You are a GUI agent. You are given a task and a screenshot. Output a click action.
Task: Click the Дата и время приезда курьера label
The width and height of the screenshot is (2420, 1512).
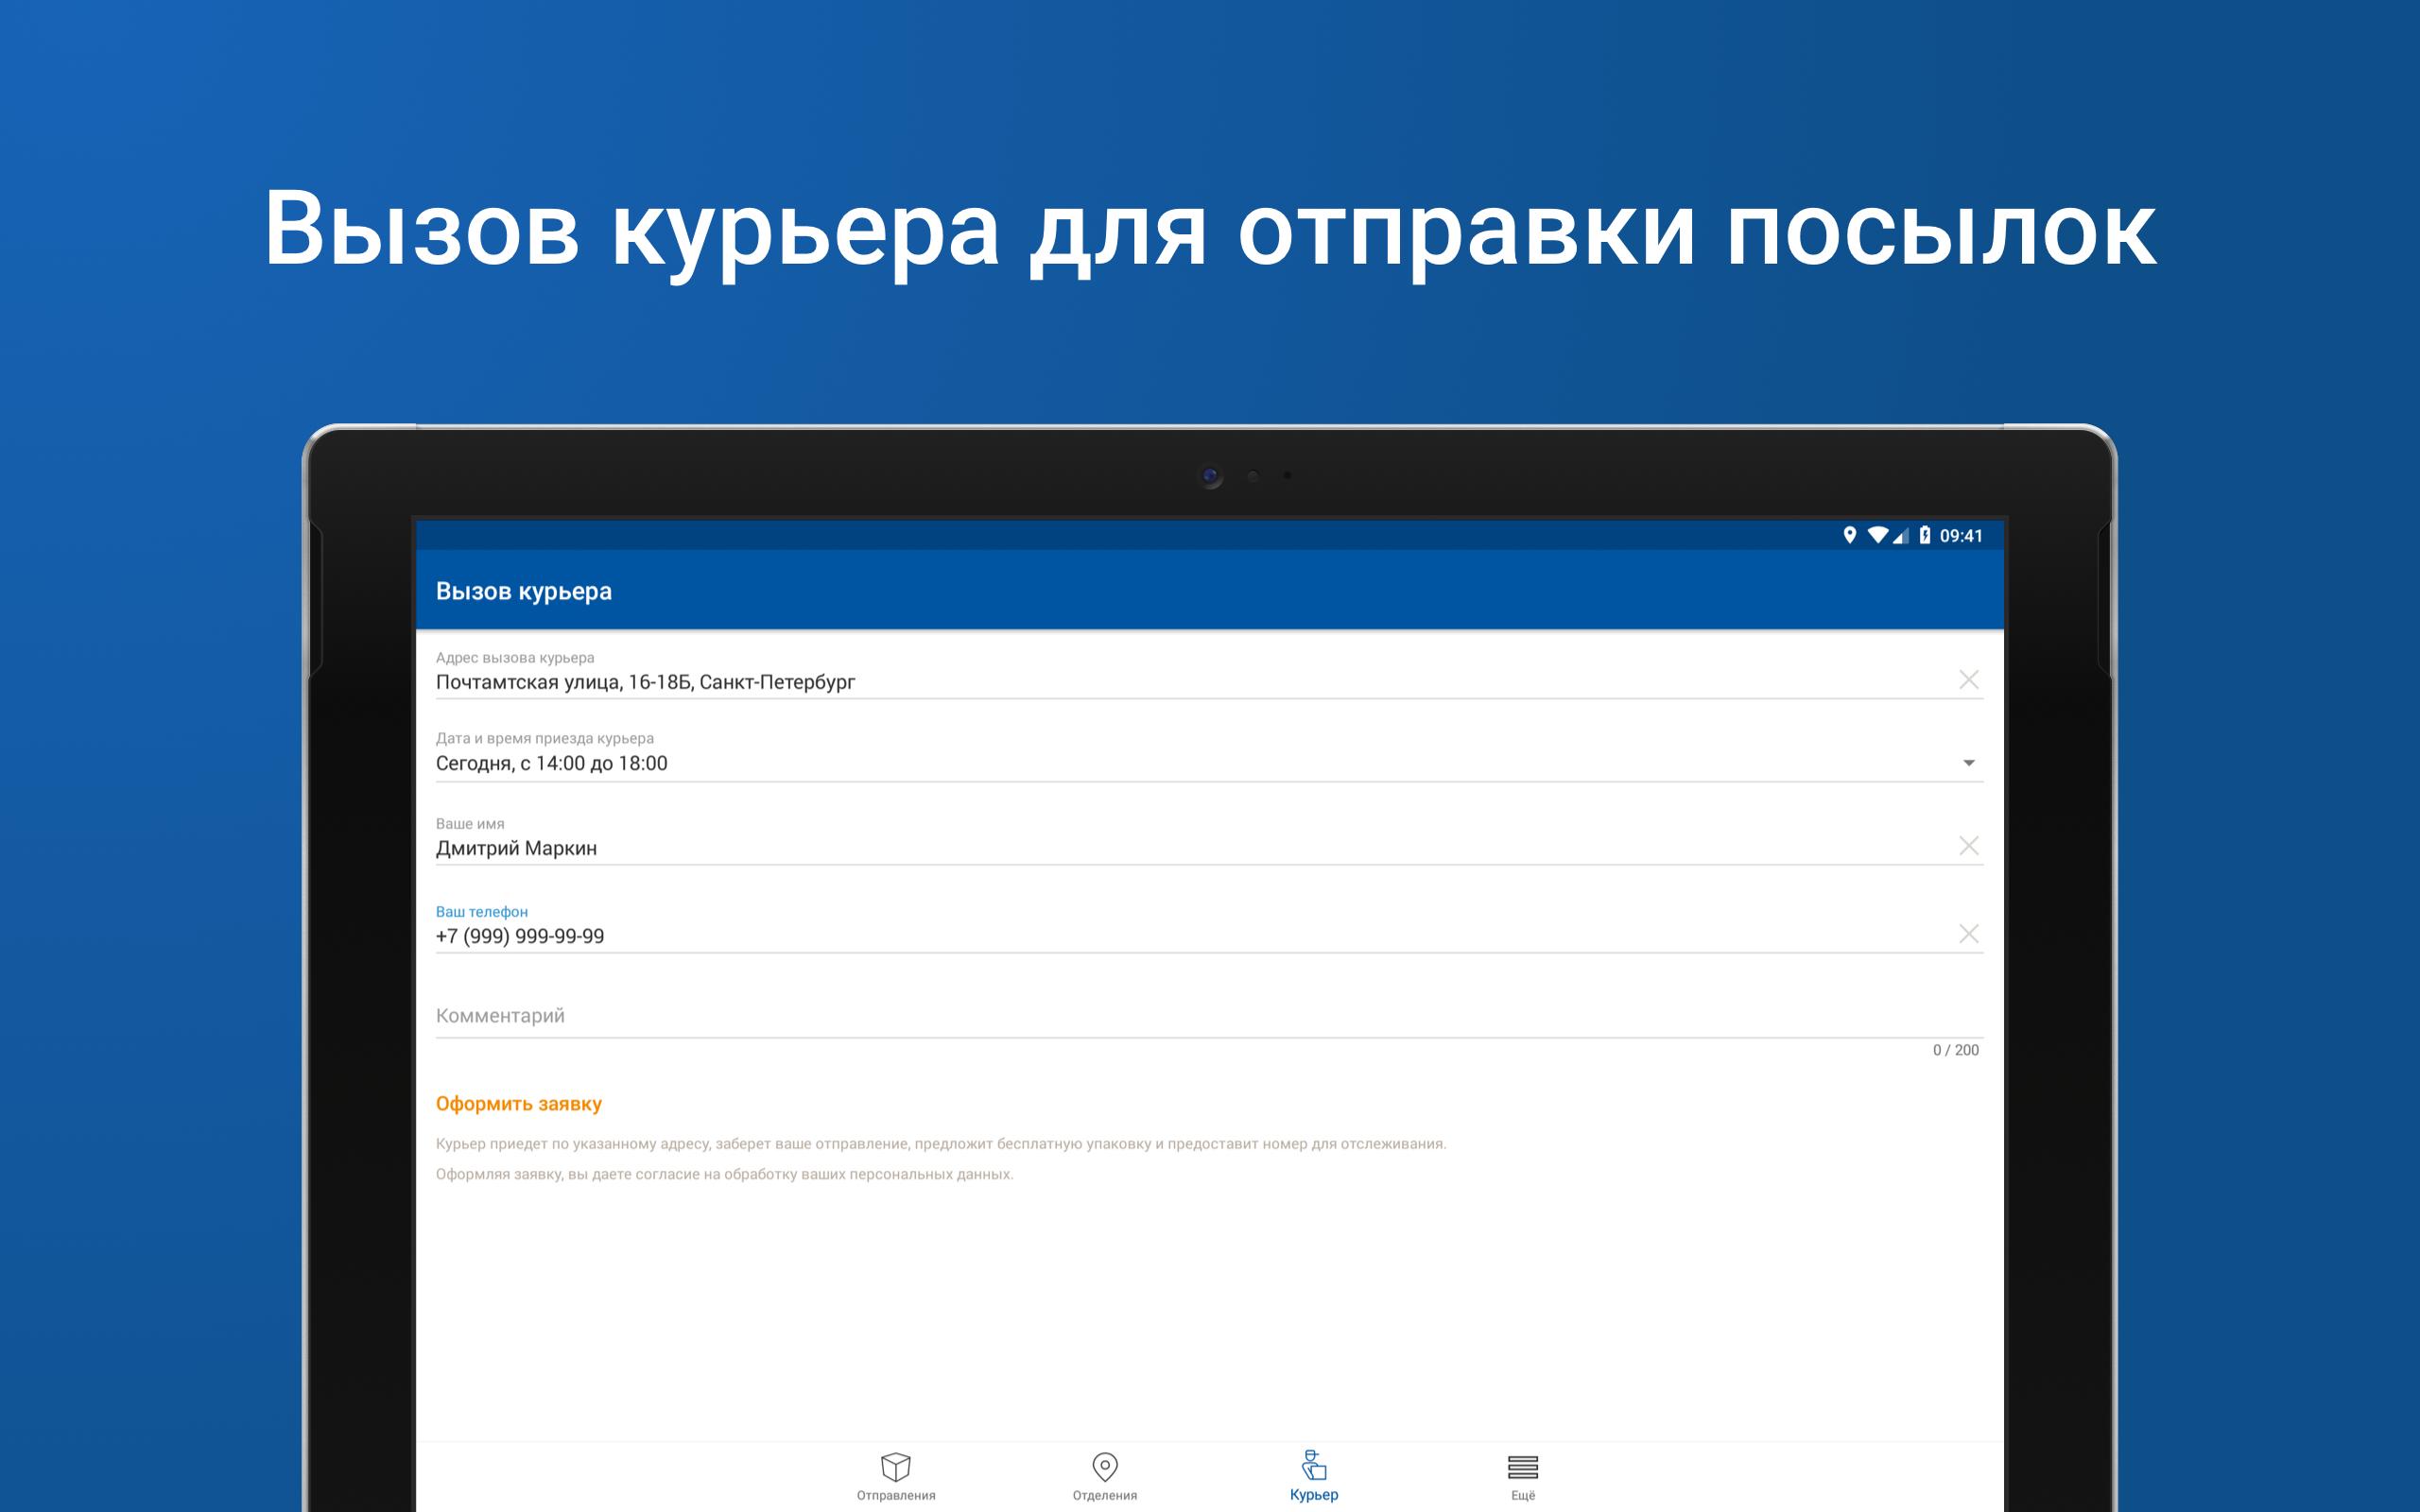[544, 739]
